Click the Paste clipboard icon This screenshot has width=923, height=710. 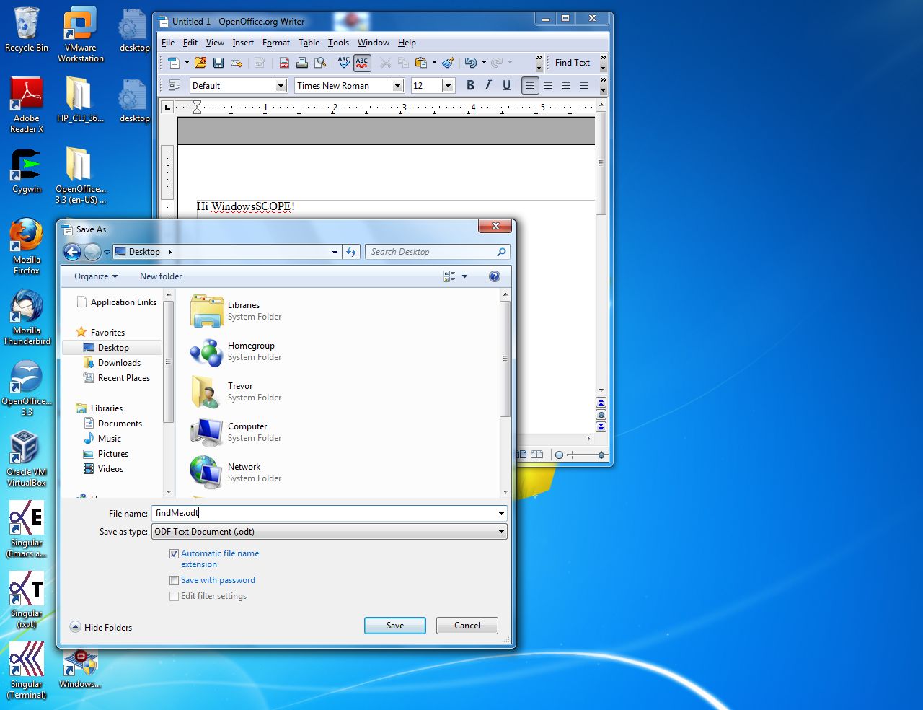point(421,63)
